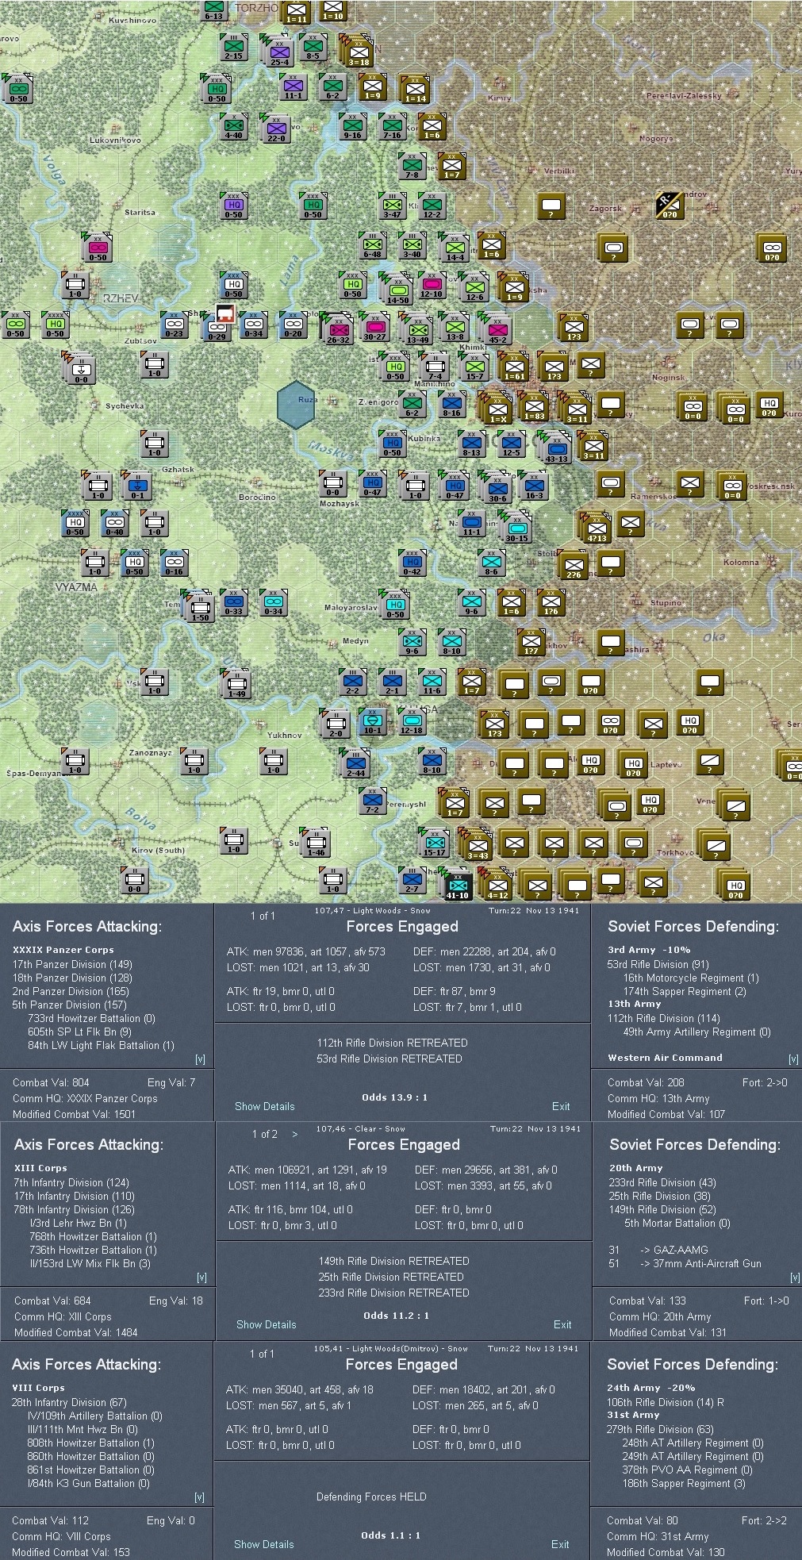This screenshot has width=802, height=1560.
Task: Expand VIII Corps attacker list
Action: click(x=199, y=1497)
